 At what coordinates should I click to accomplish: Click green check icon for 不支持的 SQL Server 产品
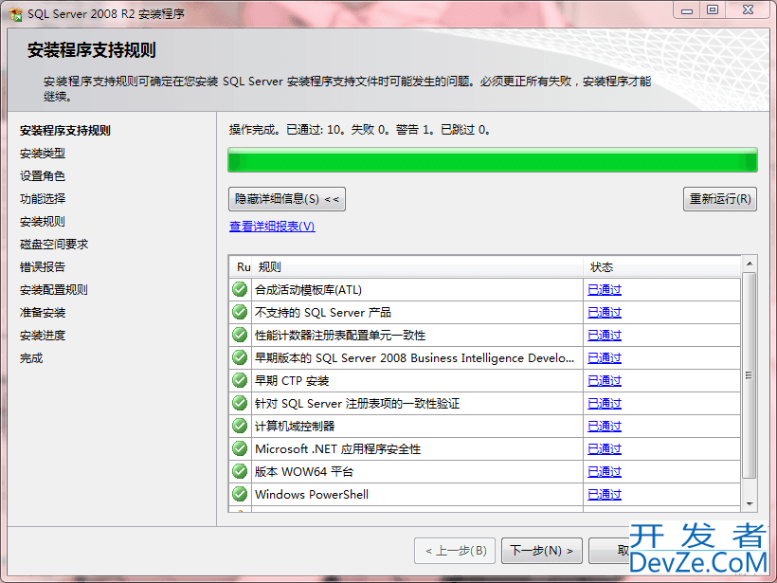click(x=240, y=312)
